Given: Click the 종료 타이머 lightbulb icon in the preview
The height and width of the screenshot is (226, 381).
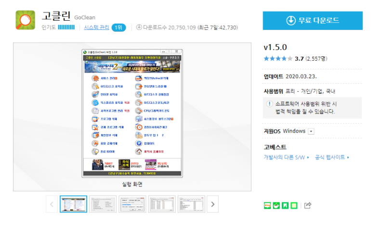Looking at the screenshot, I should coord(95,151).
